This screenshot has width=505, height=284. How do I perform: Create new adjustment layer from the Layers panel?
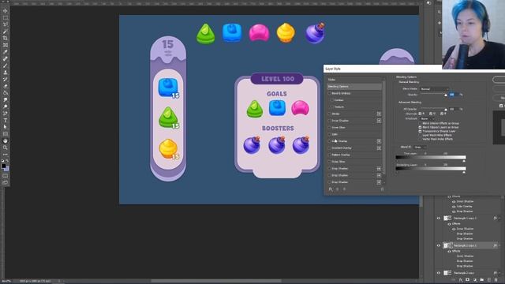pyautogui.click(x=475, y=280)
